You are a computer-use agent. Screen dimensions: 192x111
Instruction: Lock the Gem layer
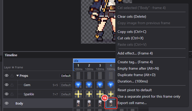[12, 85]
